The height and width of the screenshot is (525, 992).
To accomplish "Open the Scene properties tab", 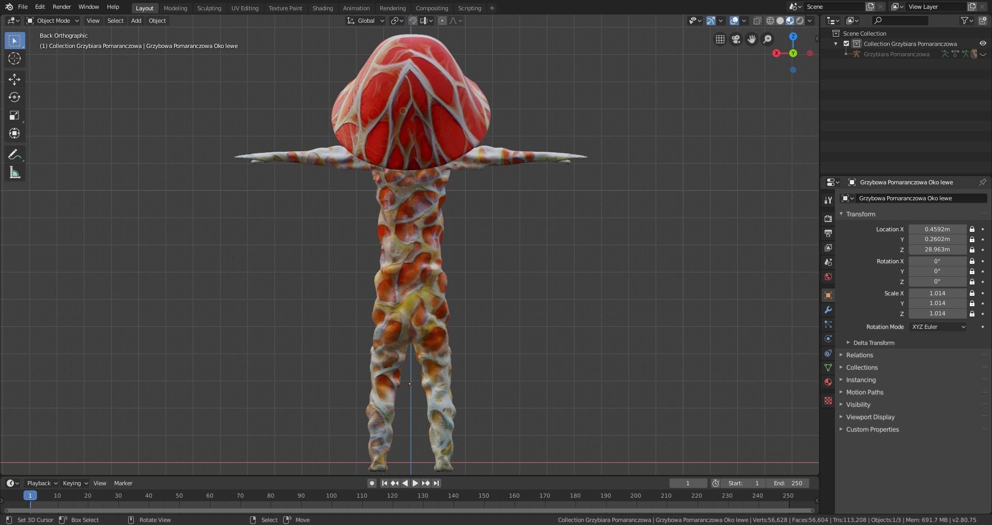I will pos(828,262).
